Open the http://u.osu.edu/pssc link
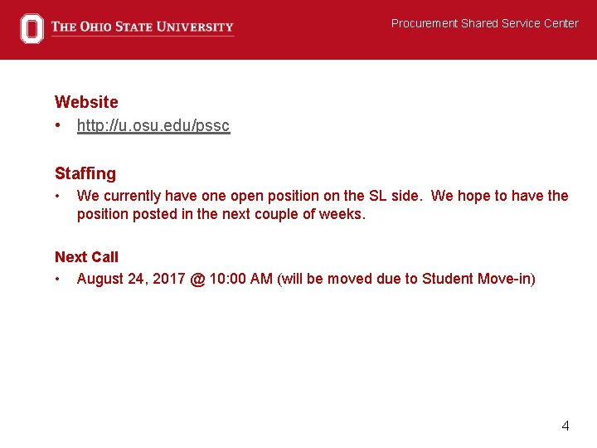Screen dimensions: 597x448 (153, 125)
